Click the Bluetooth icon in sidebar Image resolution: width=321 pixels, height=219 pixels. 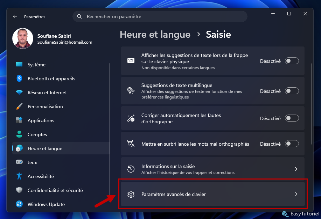coord(19,78)
